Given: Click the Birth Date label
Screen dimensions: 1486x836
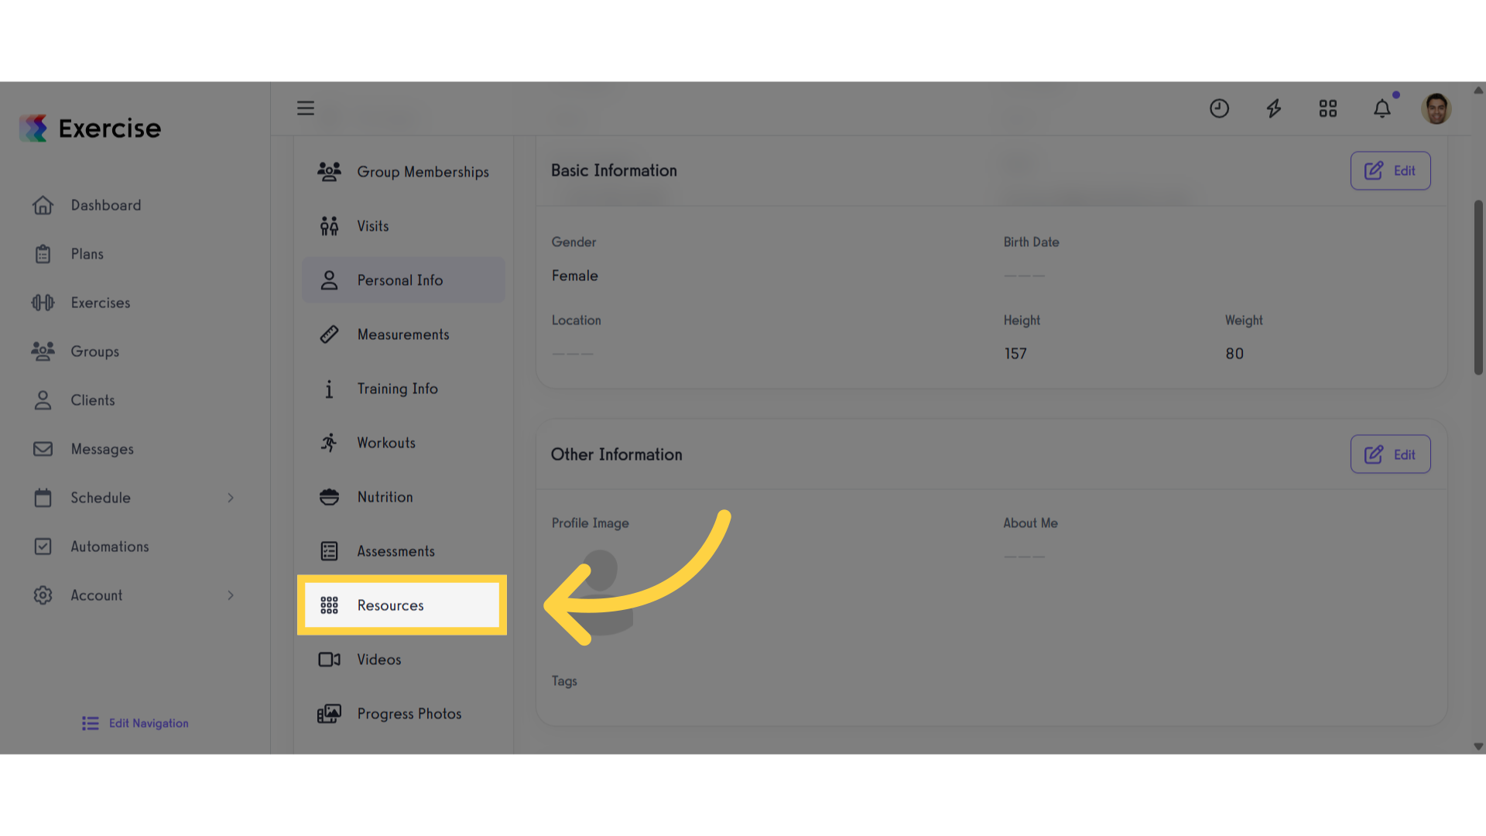Looking at the screenshot, I should tap(1031, 242).
